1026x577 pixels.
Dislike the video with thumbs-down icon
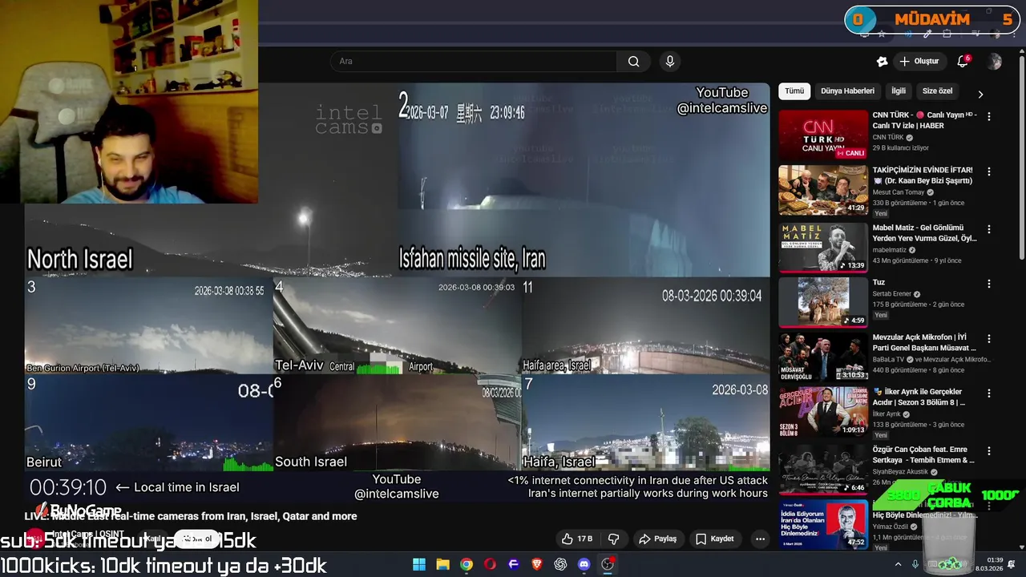[613, 539]
